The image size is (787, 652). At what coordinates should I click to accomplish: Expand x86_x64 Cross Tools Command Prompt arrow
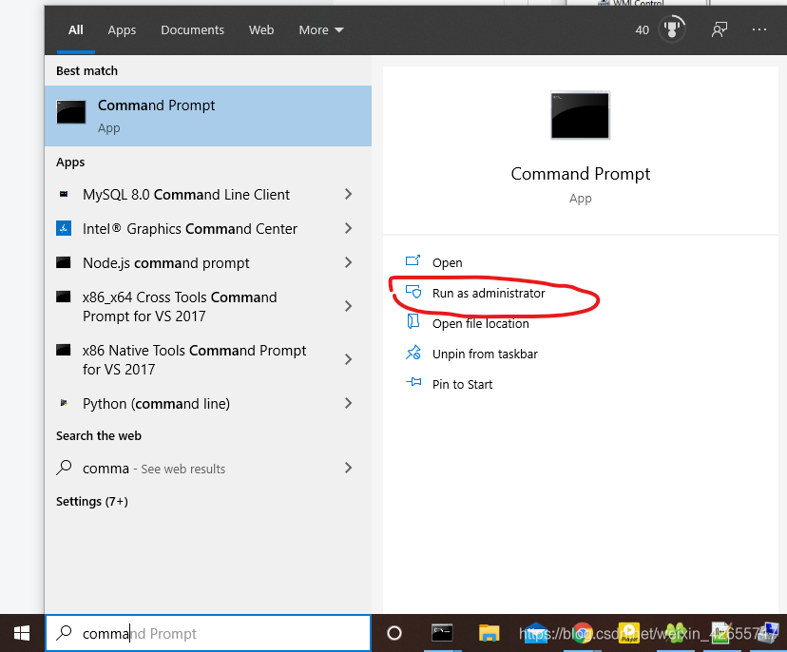point(348,306)
